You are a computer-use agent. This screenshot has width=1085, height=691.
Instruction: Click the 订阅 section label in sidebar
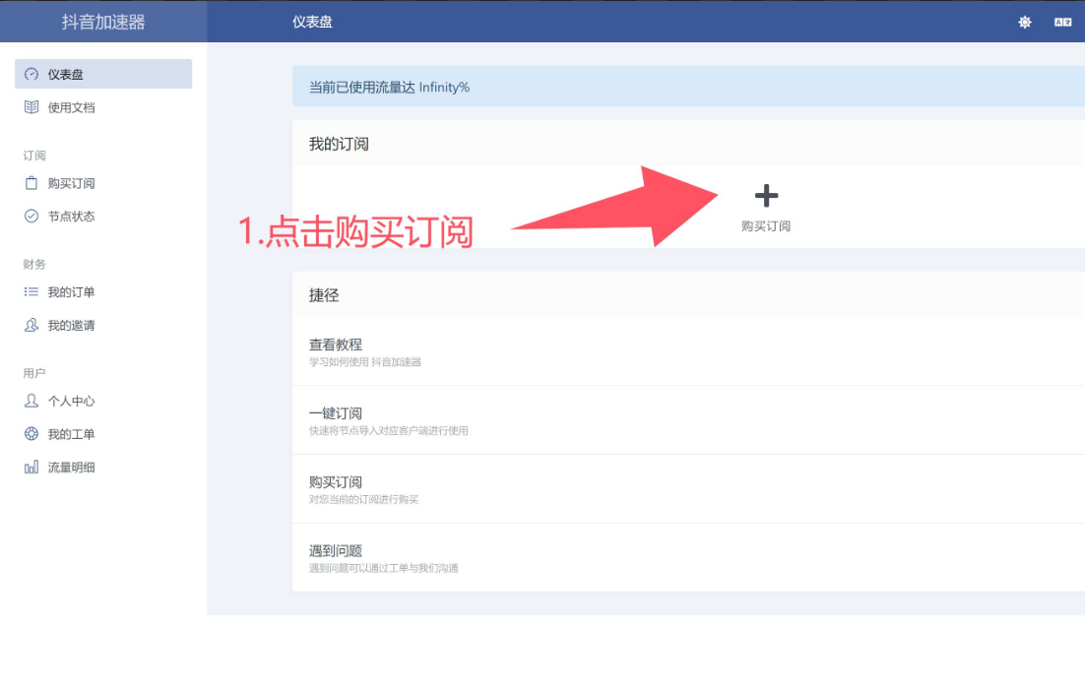click(33, 155)
